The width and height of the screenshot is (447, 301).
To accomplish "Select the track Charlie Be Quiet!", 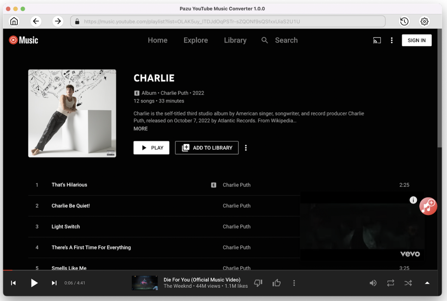I will [71, 206].
